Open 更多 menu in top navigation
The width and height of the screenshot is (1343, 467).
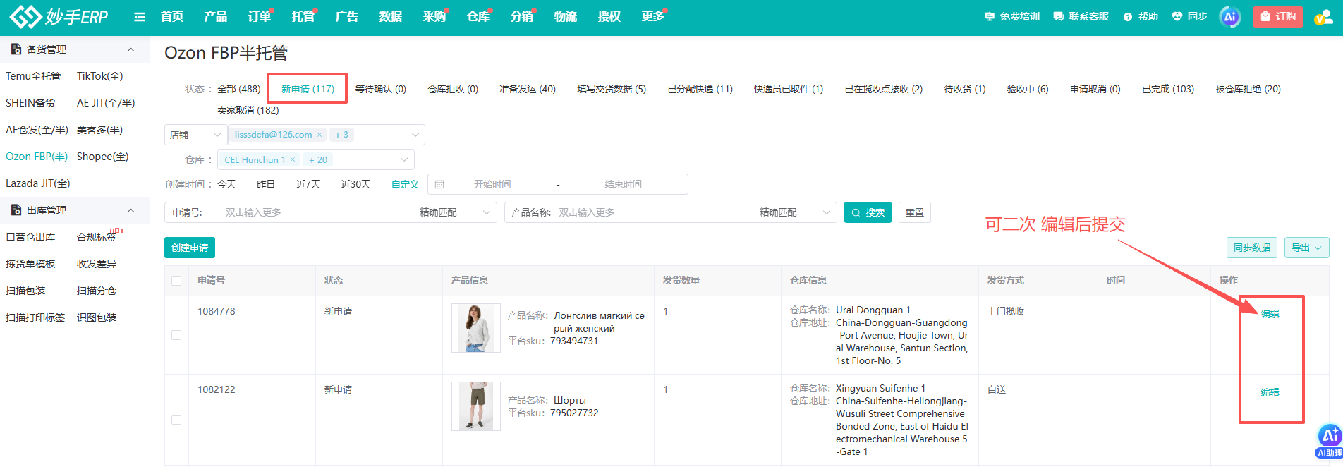coord(653,16)
